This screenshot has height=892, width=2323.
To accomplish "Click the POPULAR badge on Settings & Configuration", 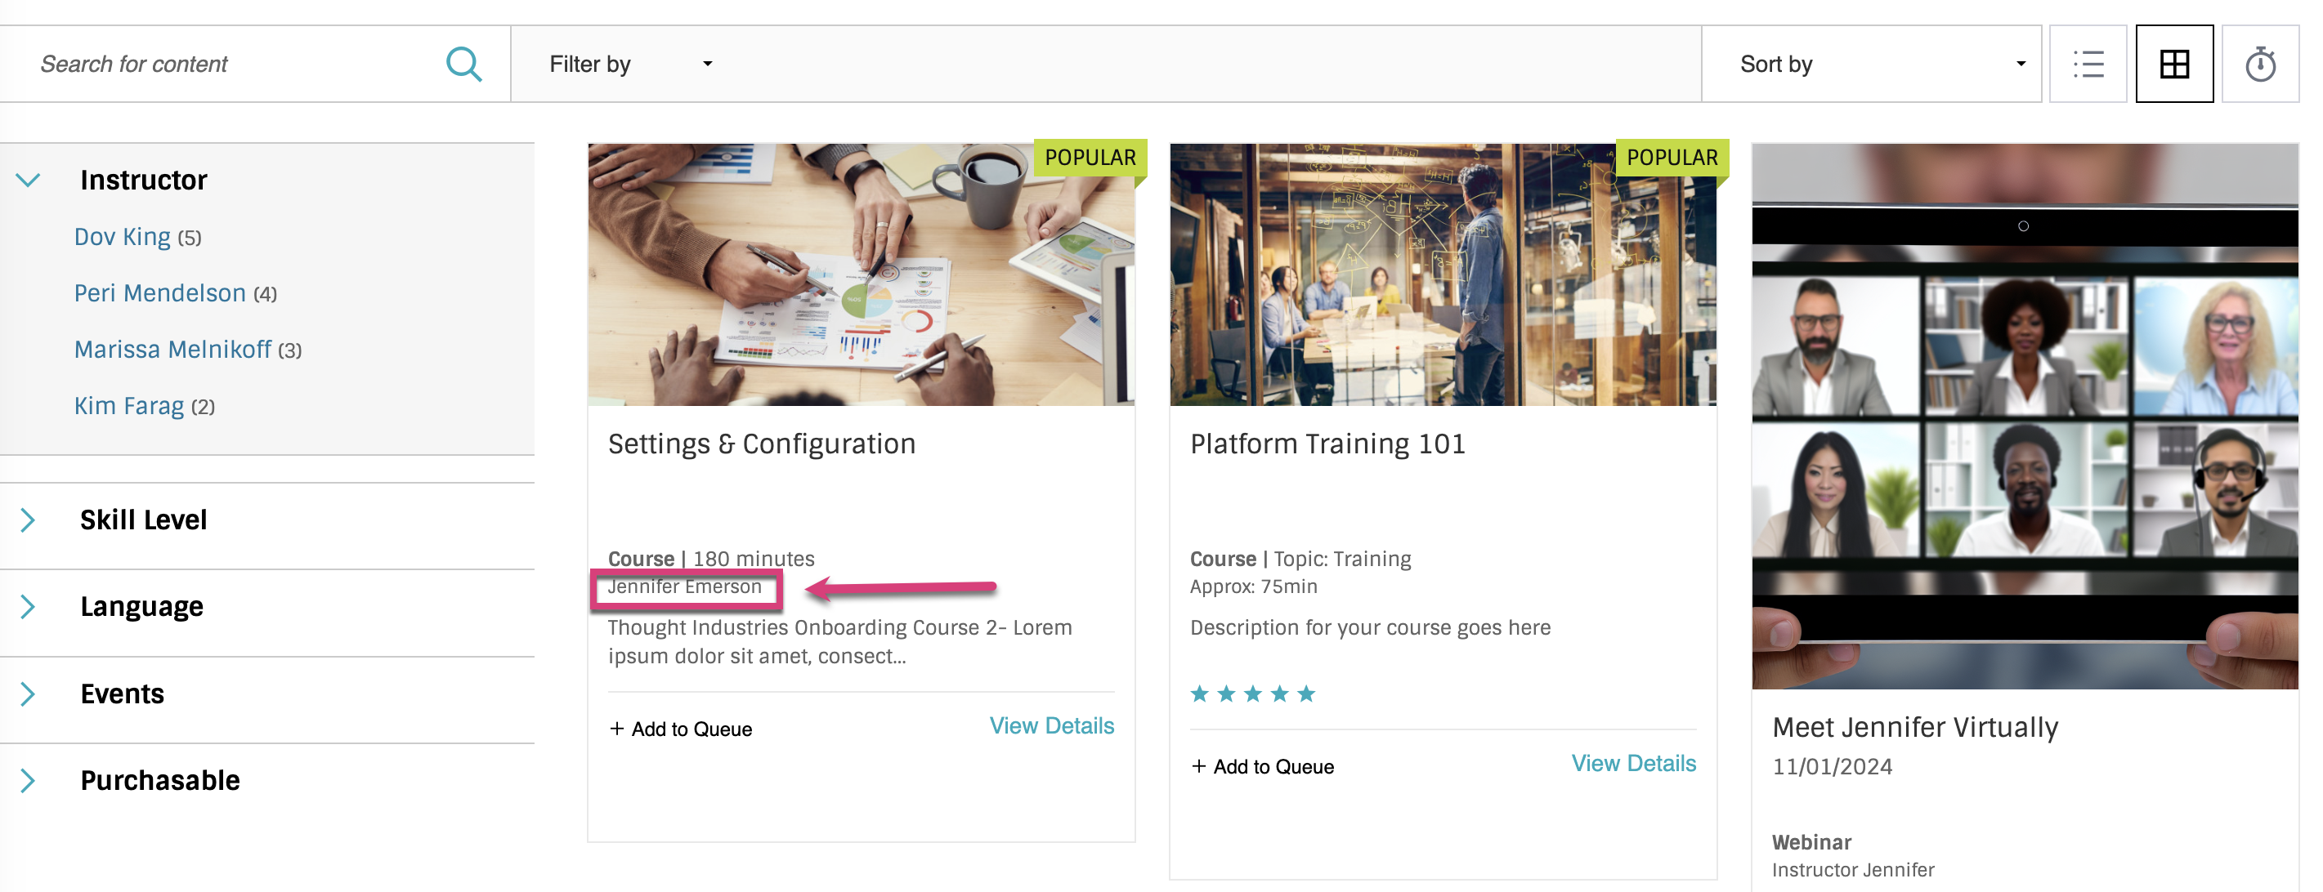I will 1090,158.
